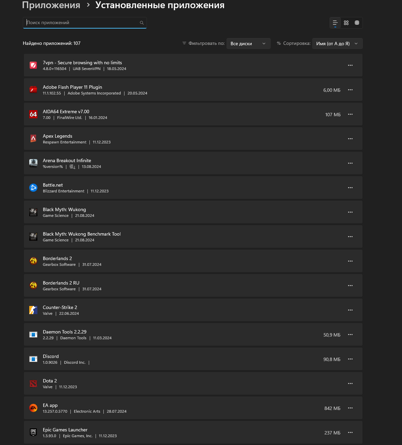
Task: Click '107 МБ' size of AIDA64
Action: pos(333,115)
